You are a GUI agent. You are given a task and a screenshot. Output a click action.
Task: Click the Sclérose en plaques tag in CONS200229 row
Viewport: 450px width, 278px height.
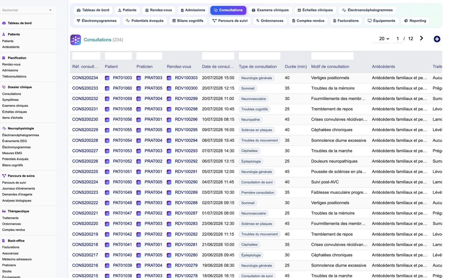(x=257, y=130)
